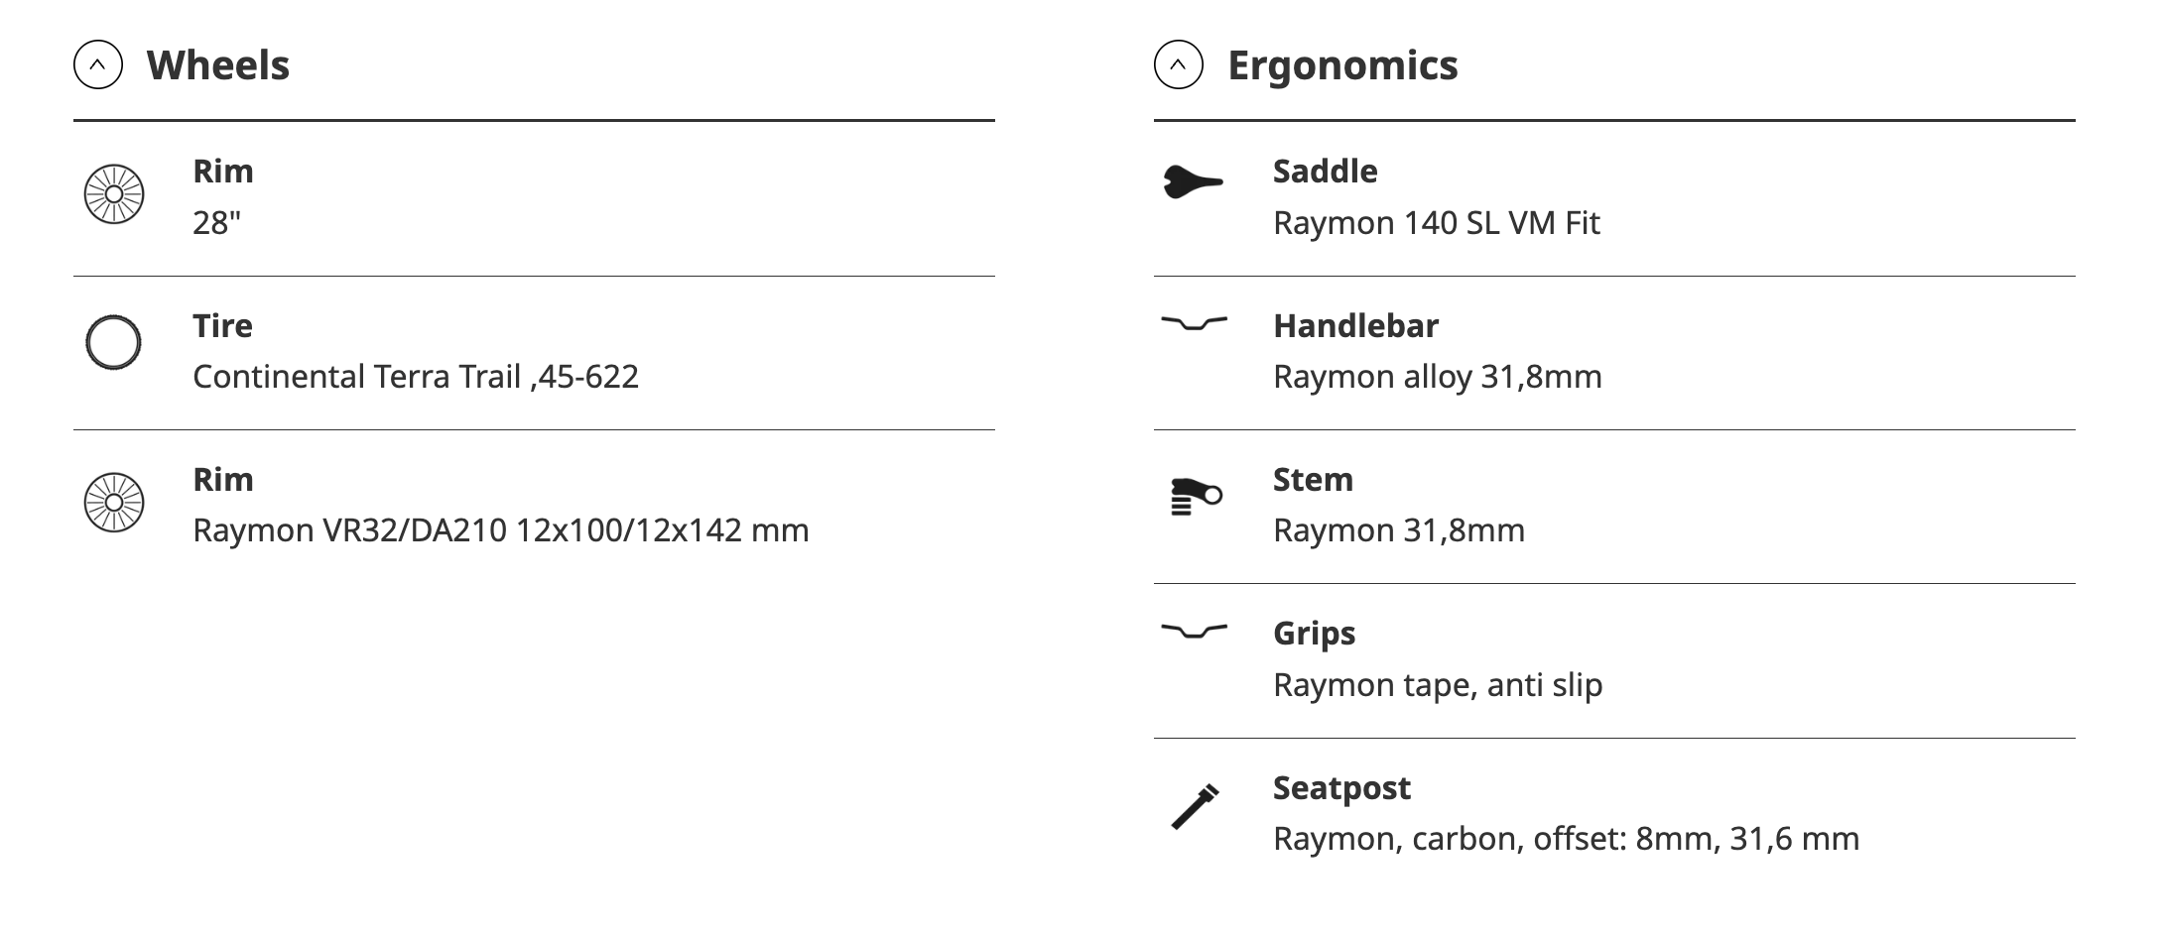Collapse the Ergonomics section chevron
Image resolution: width=2165 pixels, height=936 pixels.
tap(1178, 65)
